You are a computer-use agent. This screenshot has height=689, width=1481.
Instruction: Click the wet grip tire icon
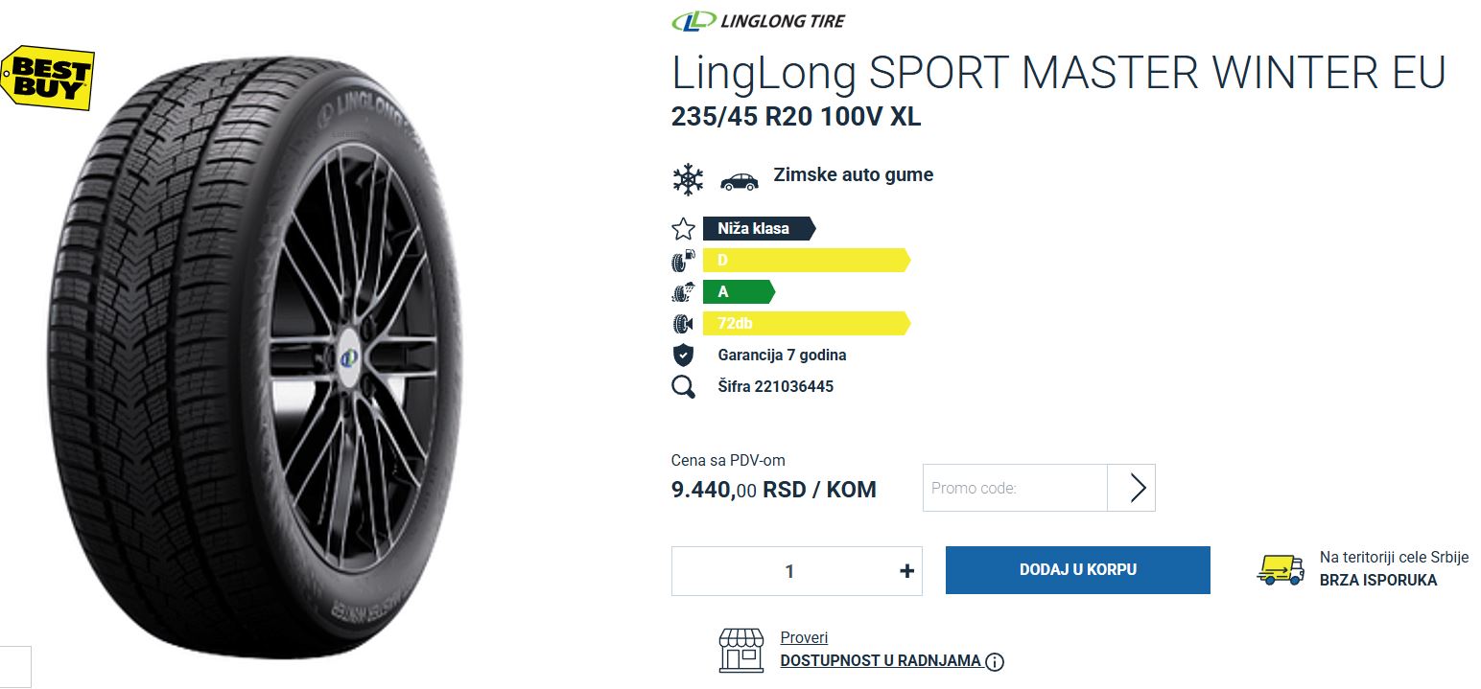[683, 292]
